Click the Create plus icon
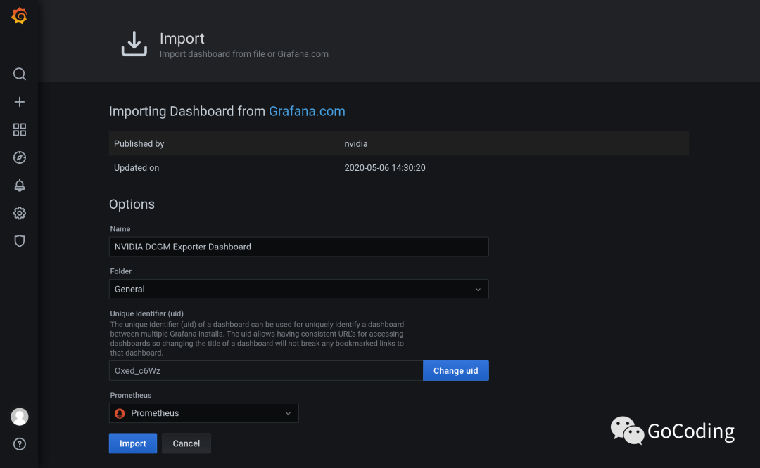The width and height of the screenshot is (760, 468). (20, 102)
